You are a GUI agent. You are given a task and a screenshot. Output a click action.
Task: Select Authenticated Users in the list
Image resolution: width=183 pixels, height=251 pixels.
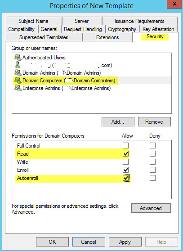(44, 58)
